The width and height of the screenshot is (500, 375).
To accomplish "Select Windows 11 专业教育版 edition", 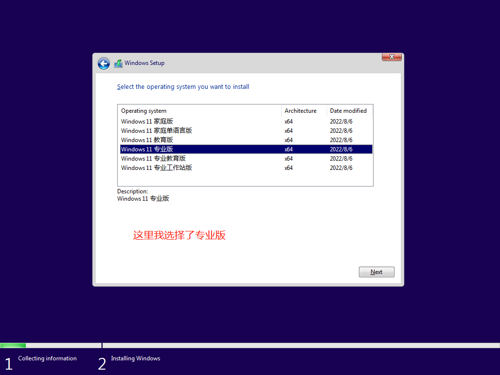I will 153,158.
